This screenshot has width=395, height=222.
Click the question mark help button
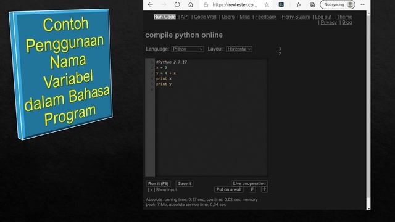point(264,189)
